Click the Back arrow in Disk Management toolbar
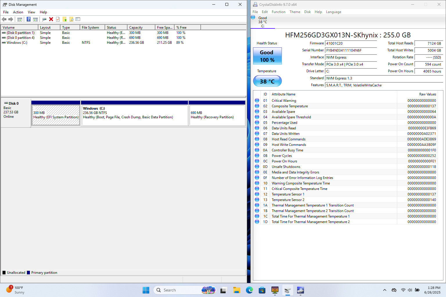This screenshot has height=297, width=446. click(4, 19)
